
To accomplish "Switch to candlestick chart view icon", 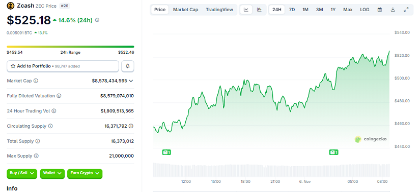I will [x=259, y=10].
